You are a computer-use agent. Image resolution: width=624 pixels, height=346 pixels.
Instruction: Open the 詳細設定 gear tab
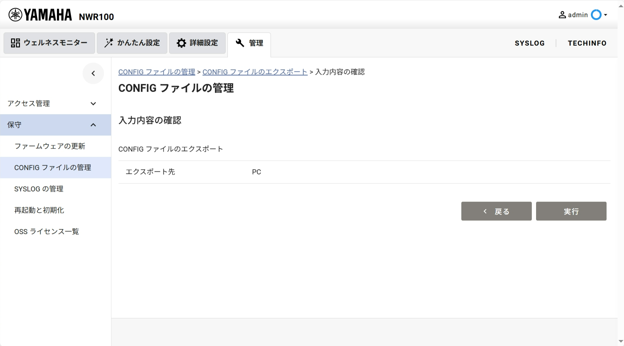point(197,43)
